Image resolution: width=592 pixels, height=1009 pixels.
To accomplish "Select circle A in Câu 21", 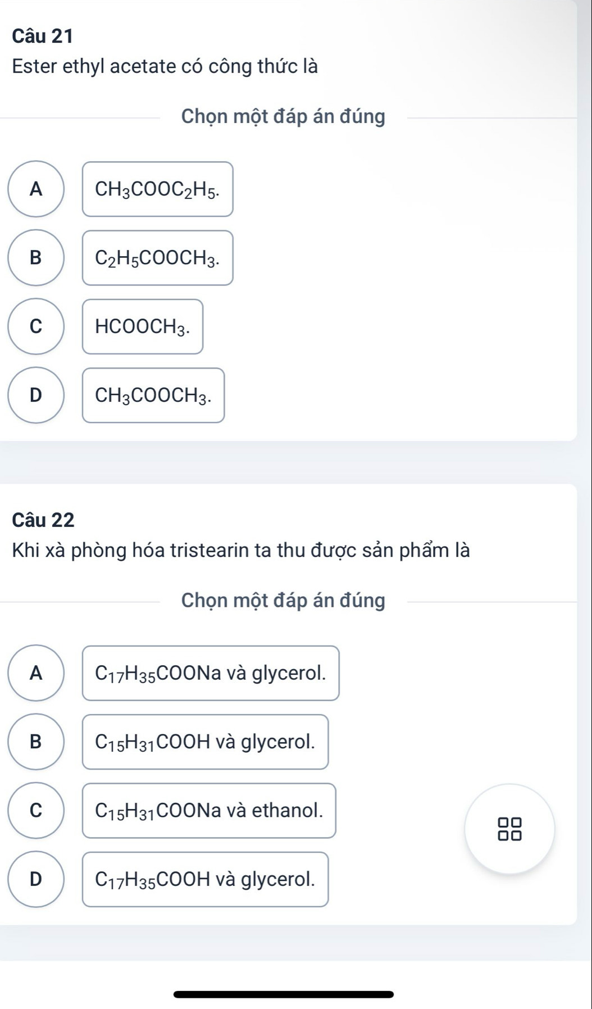I will point(36,189).
